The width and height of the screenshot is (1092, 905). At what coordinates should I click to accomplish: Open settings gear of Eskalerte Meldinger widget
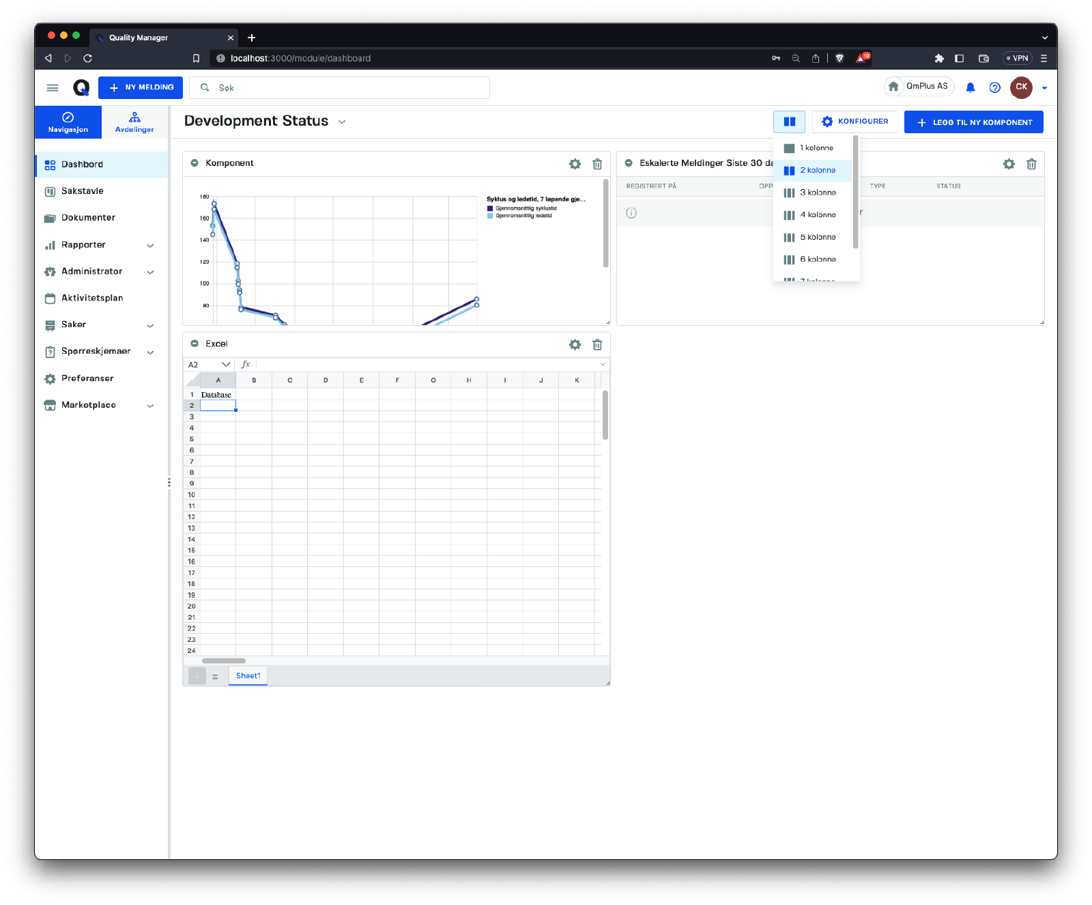[1009, 164]
